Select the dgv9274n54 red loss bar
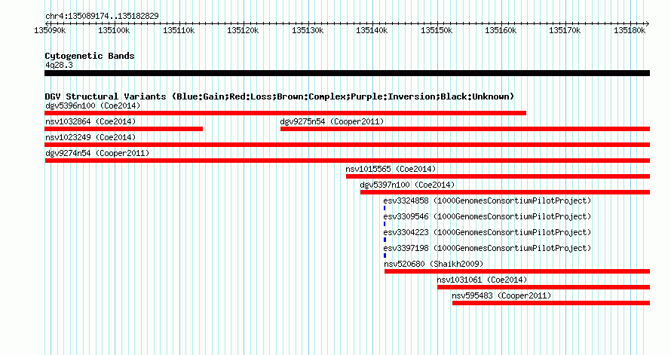The image size is (671, 355). (x=347, y=161)
